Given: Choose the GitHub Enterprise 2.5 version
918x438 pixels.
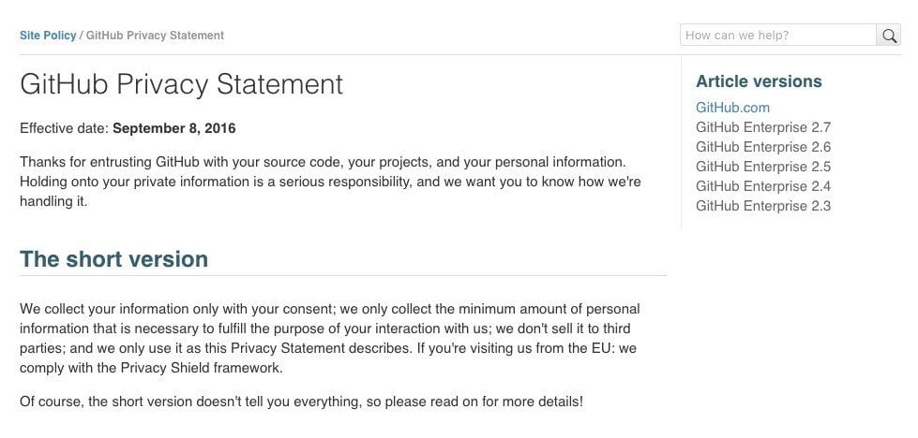Looking at the screenshot, I should click(x=763, y=167).
